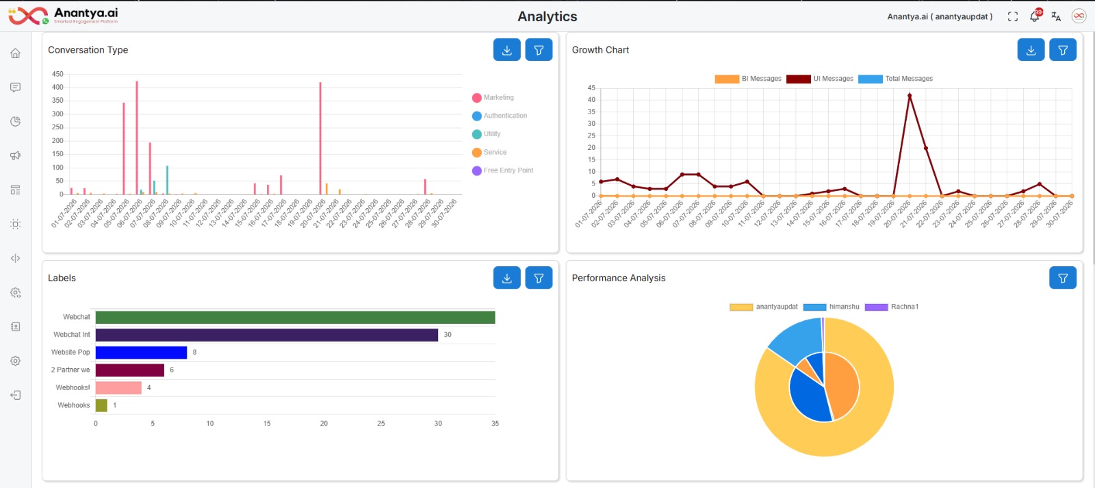The width and height of the screenshot is (1095, 488).
Task: Click the green Webchat bar
Action: [295, 318]
